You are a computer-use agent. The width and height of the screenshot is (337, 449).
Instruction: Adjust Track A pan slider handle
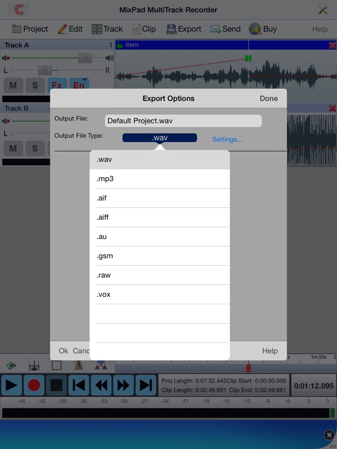coord(45,70)
